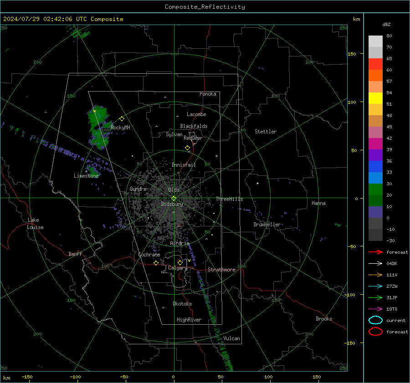410x383 pixels.
Task: Click the Okotoks town label
Action: [x=182, y=304]
